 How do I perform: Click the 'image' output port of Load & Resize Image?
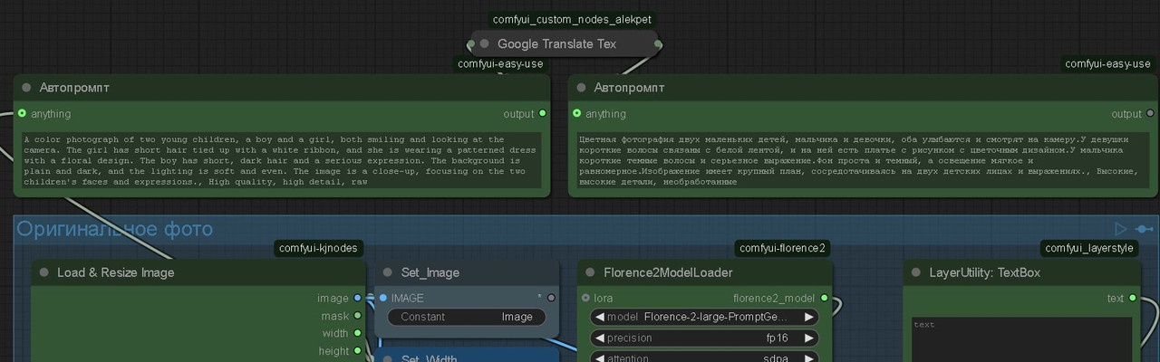pyautogui.click(x=358, y=298)
